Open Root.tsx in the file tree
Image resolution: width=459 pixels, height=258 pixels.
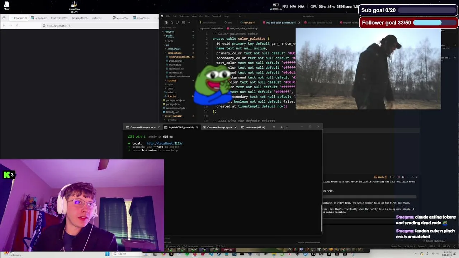coord(171,96)
